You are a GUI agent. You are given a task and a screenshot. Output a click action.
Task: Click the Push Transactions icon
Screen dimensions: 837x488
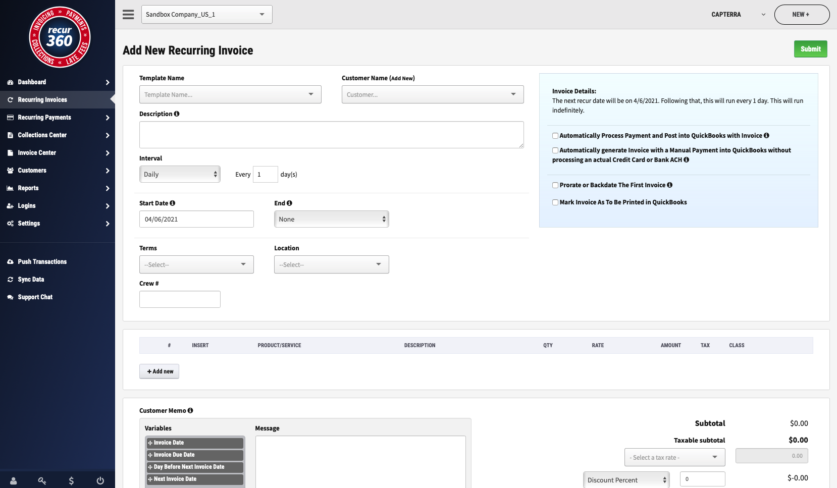tap(11, 261)
